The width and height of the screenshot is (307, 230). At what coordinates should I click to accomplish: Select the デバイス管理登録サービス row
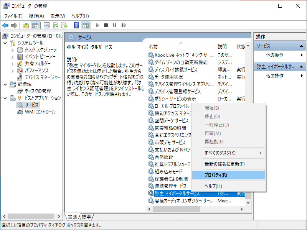tap(196, 92)
